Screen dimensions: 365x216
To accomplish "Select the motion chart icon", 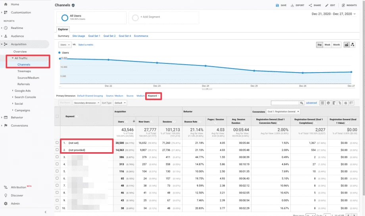I will [x=352, y=45].
